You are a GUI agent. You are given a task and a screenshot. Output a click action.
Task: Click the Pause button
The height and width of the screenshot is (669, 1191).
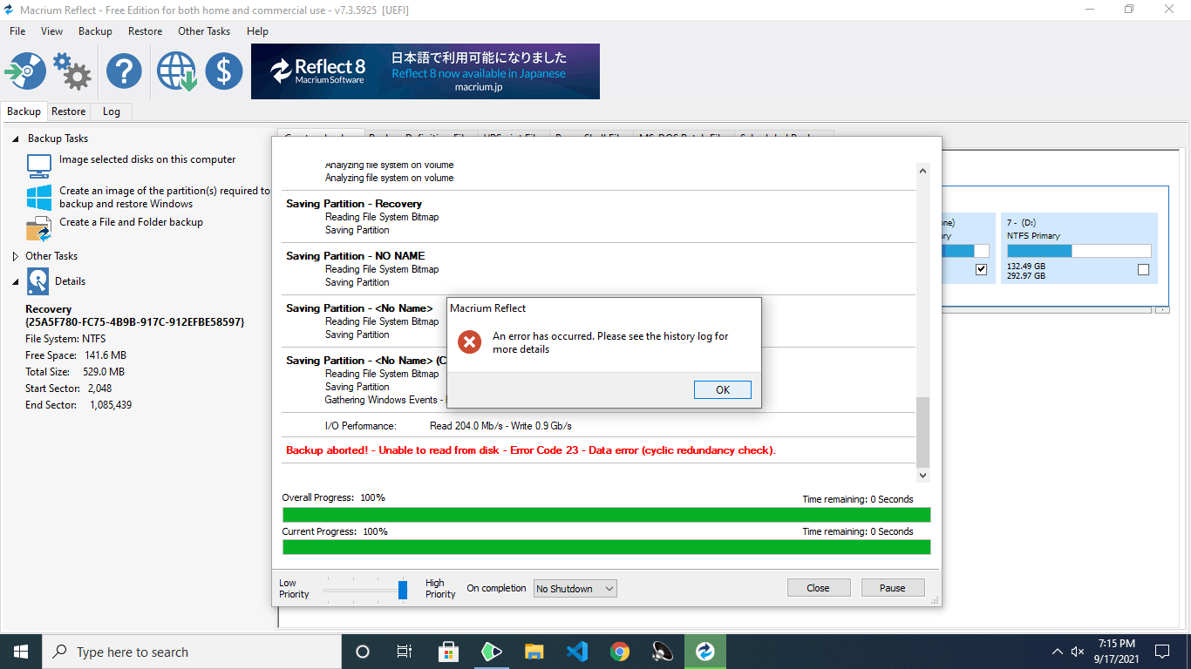pyautogui.click(x=892, y=588)
